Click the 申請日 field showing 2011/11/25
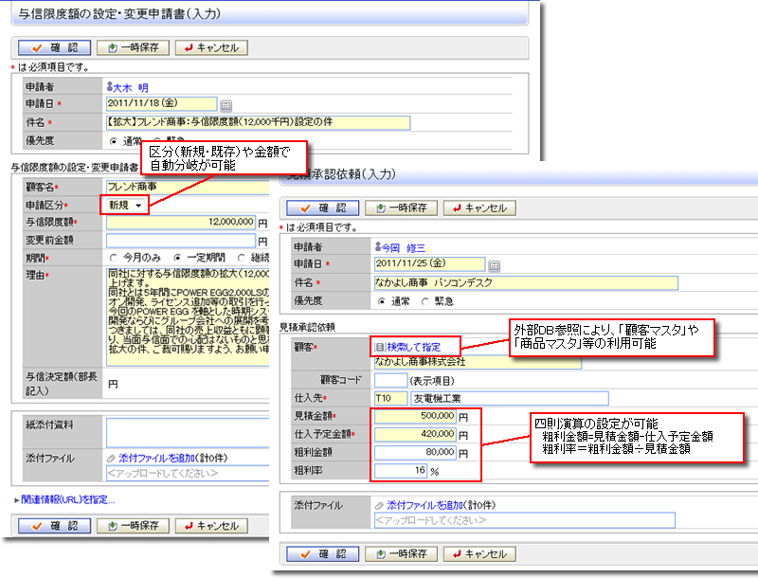This screenshot has height=578, width=758. 430,263
